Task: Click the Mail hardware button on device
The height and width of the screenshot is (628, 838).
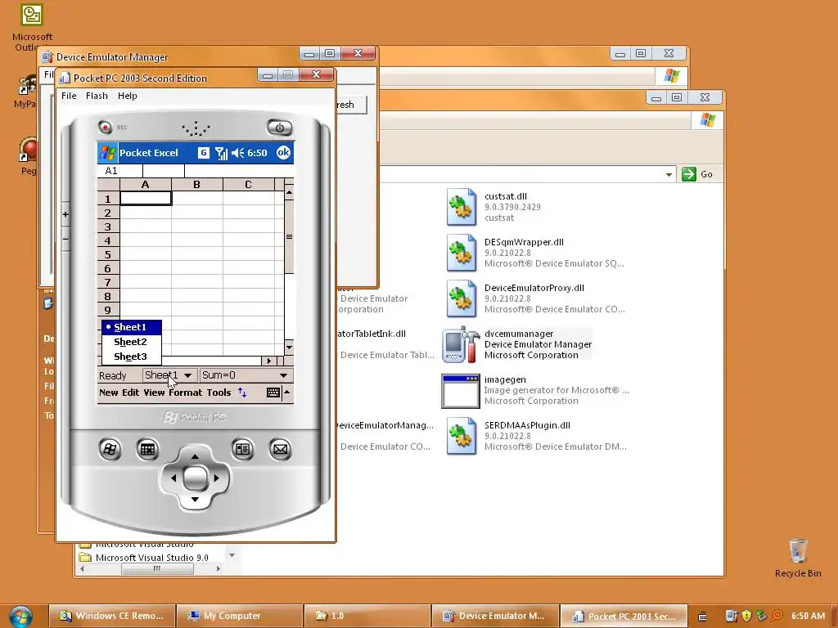Action: (x=280, y=450)
